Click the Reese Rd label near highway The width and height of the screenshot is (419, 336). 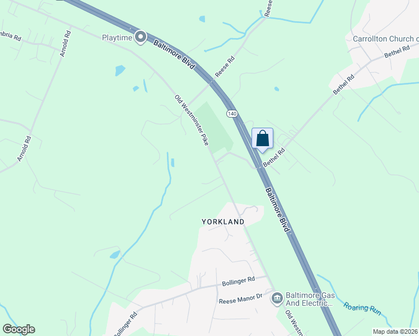(225, 67)
